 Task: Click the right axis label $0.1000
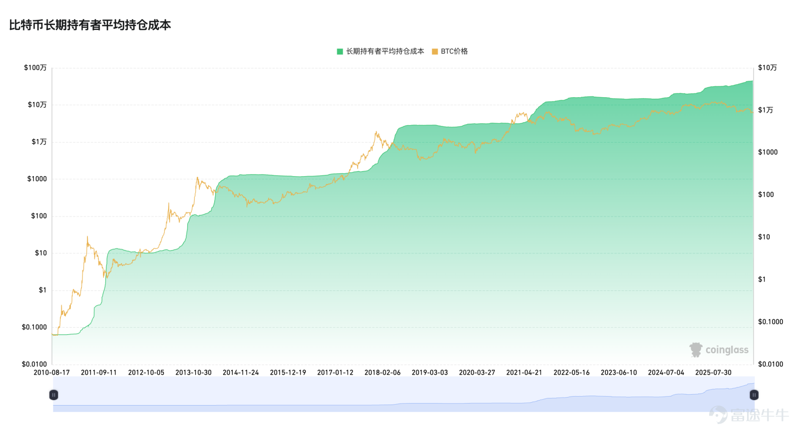771,322
